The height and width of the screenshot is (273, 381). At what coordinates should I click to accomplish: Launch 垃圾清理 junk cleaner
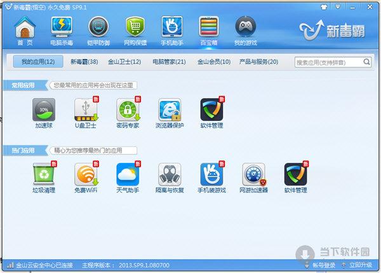click(44, 178)
